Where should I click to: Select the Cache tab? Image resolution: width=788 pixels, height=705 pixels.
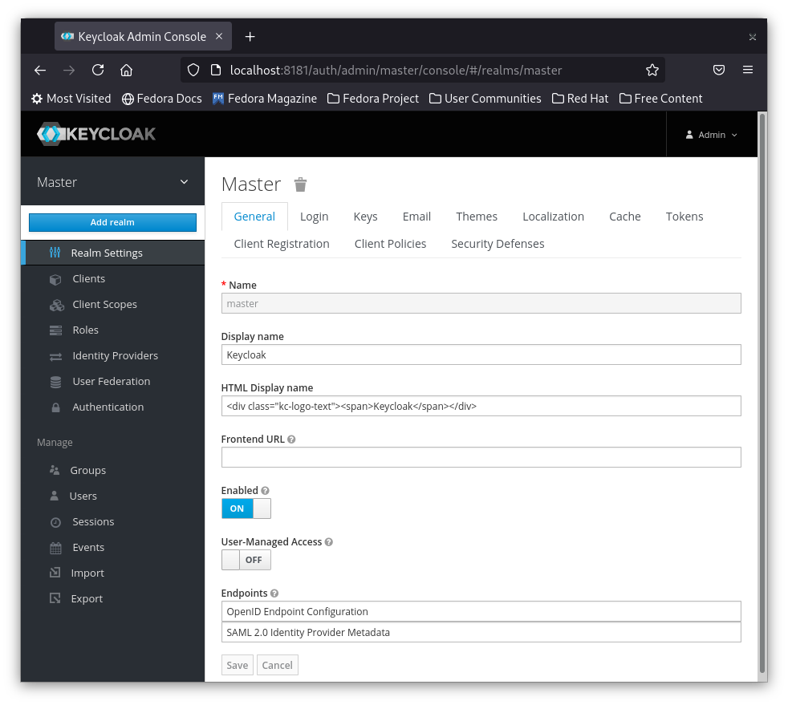pyautogui.click(x=624, y=217)
